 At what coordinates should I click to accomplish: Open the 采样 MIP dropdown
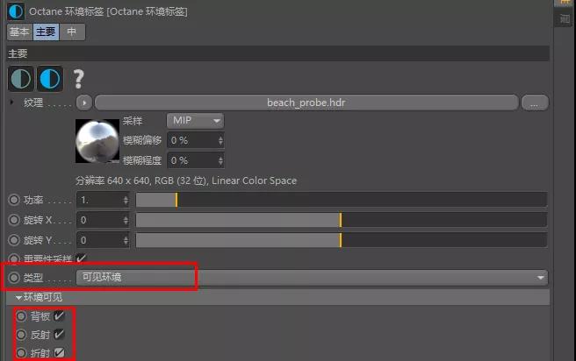pyautogui.click(x=195, y=120)
